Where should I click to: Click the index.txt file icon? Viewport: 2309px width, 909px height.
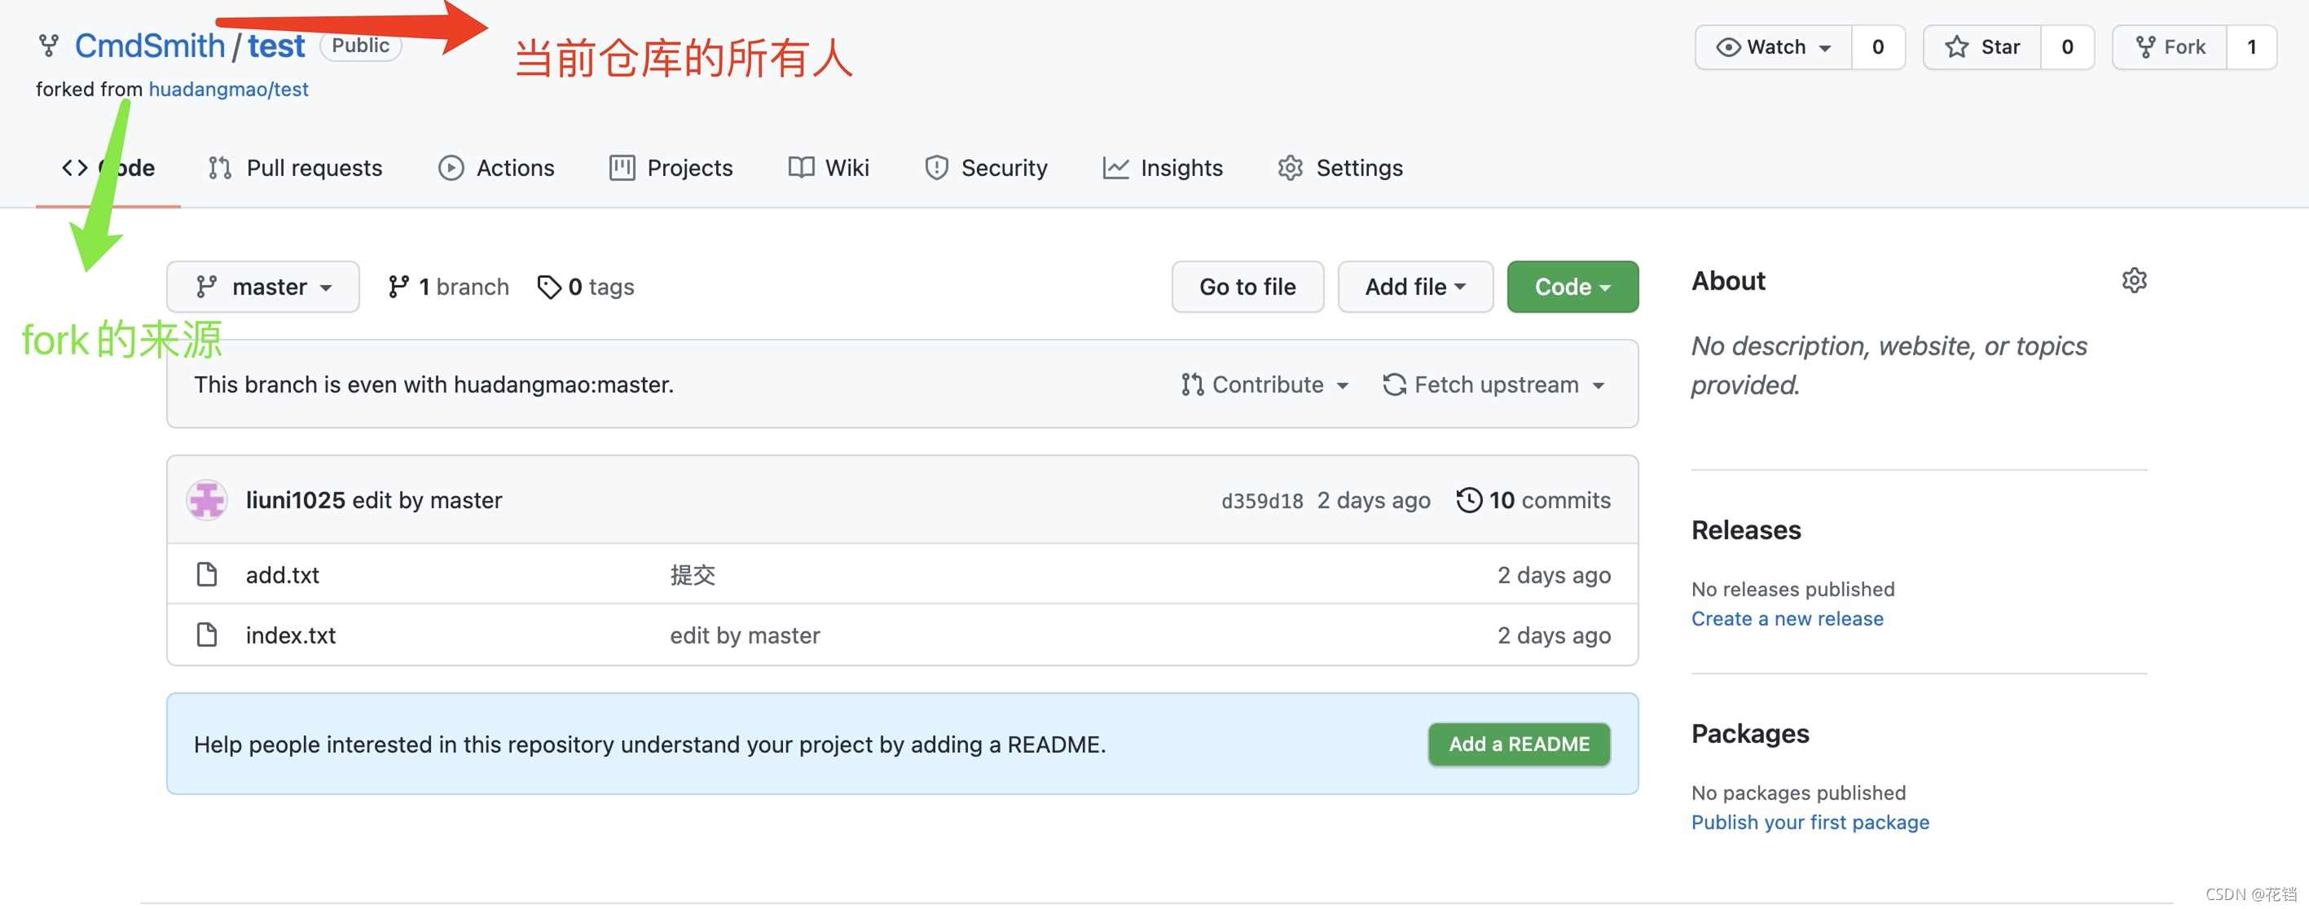207,635
